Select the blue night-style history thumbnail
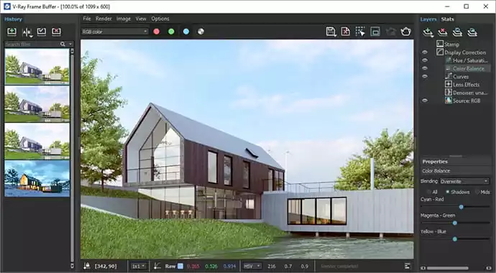This screenshot has height=273, width=496. (37, 178)
